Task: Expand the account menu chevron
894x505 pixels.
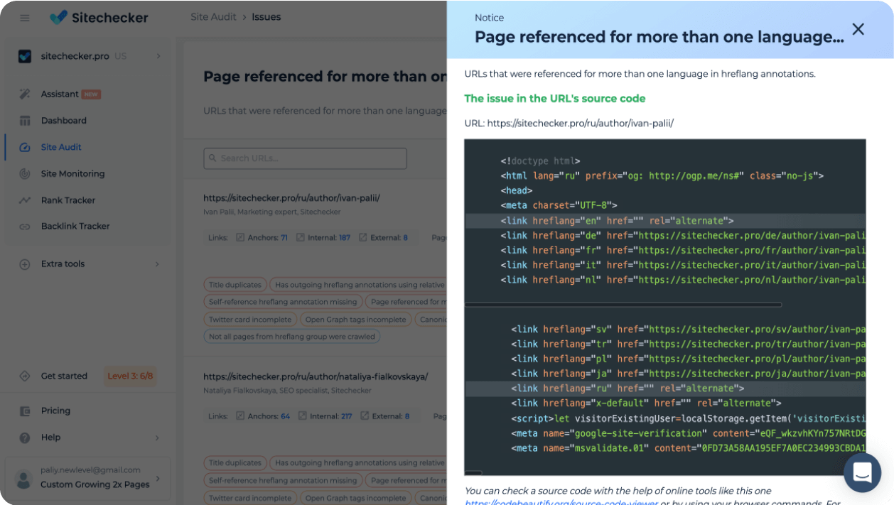Action: pos(158,479)
